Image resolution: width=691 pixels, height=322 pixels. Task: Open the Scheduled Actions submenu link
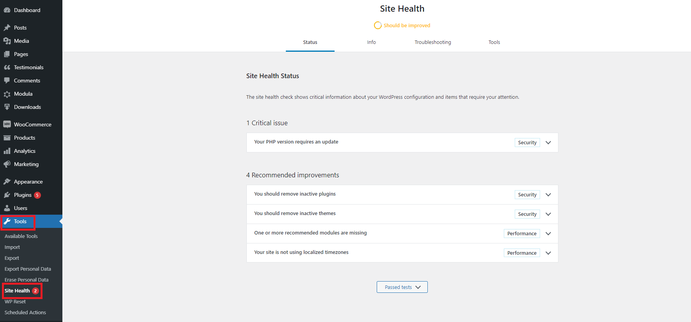(25, 312)
